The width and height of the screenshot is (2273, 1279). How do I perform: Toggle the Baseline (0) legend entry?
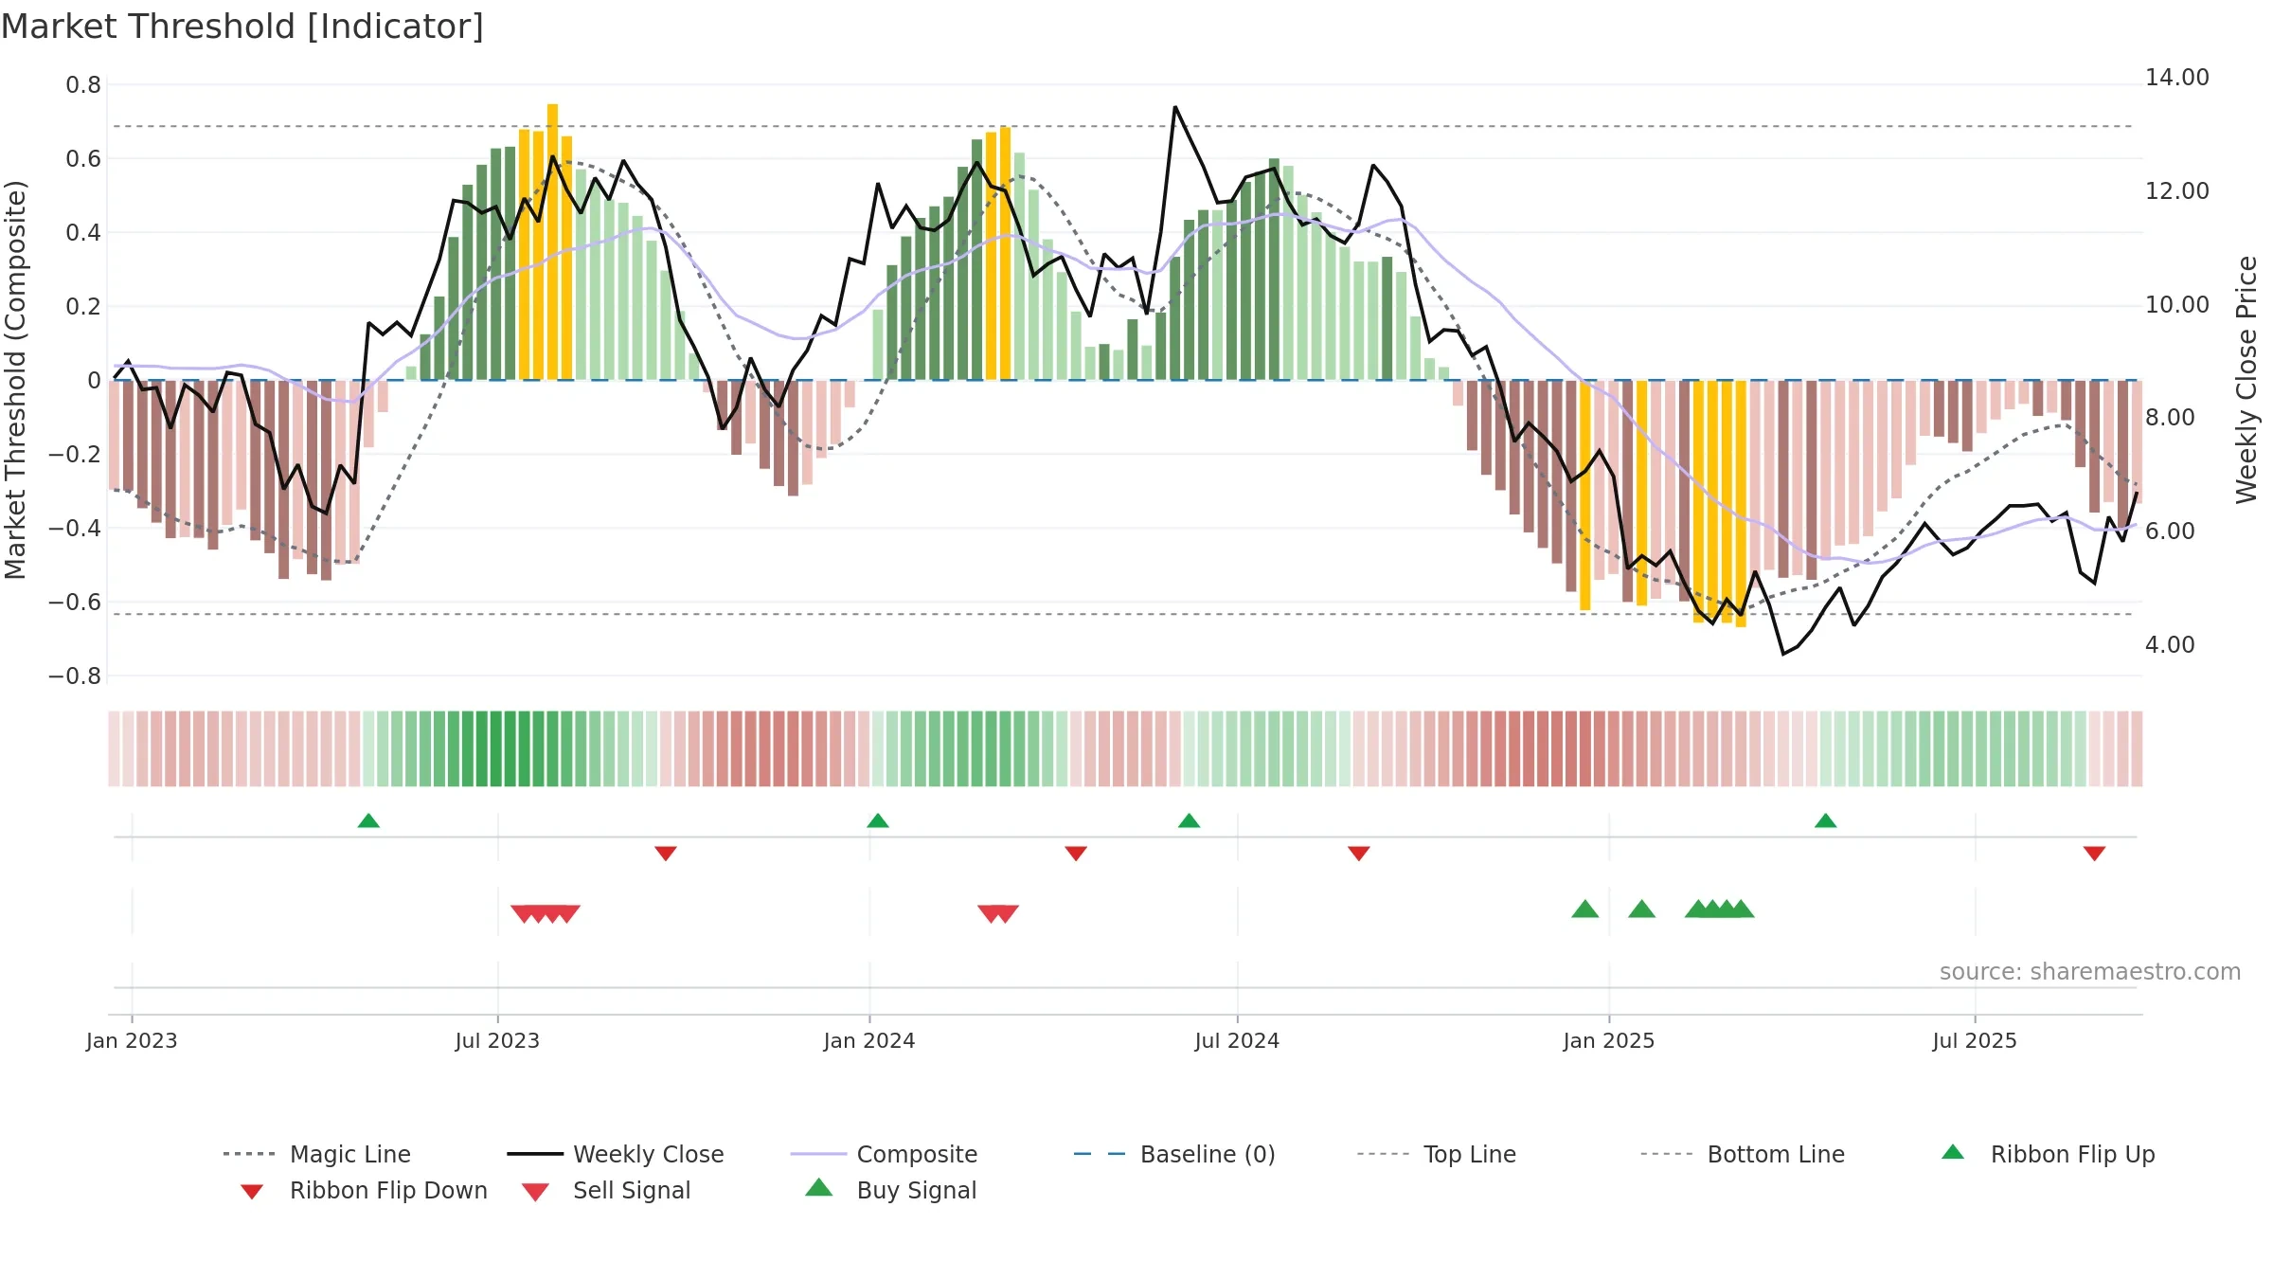coord(1174,1154)
